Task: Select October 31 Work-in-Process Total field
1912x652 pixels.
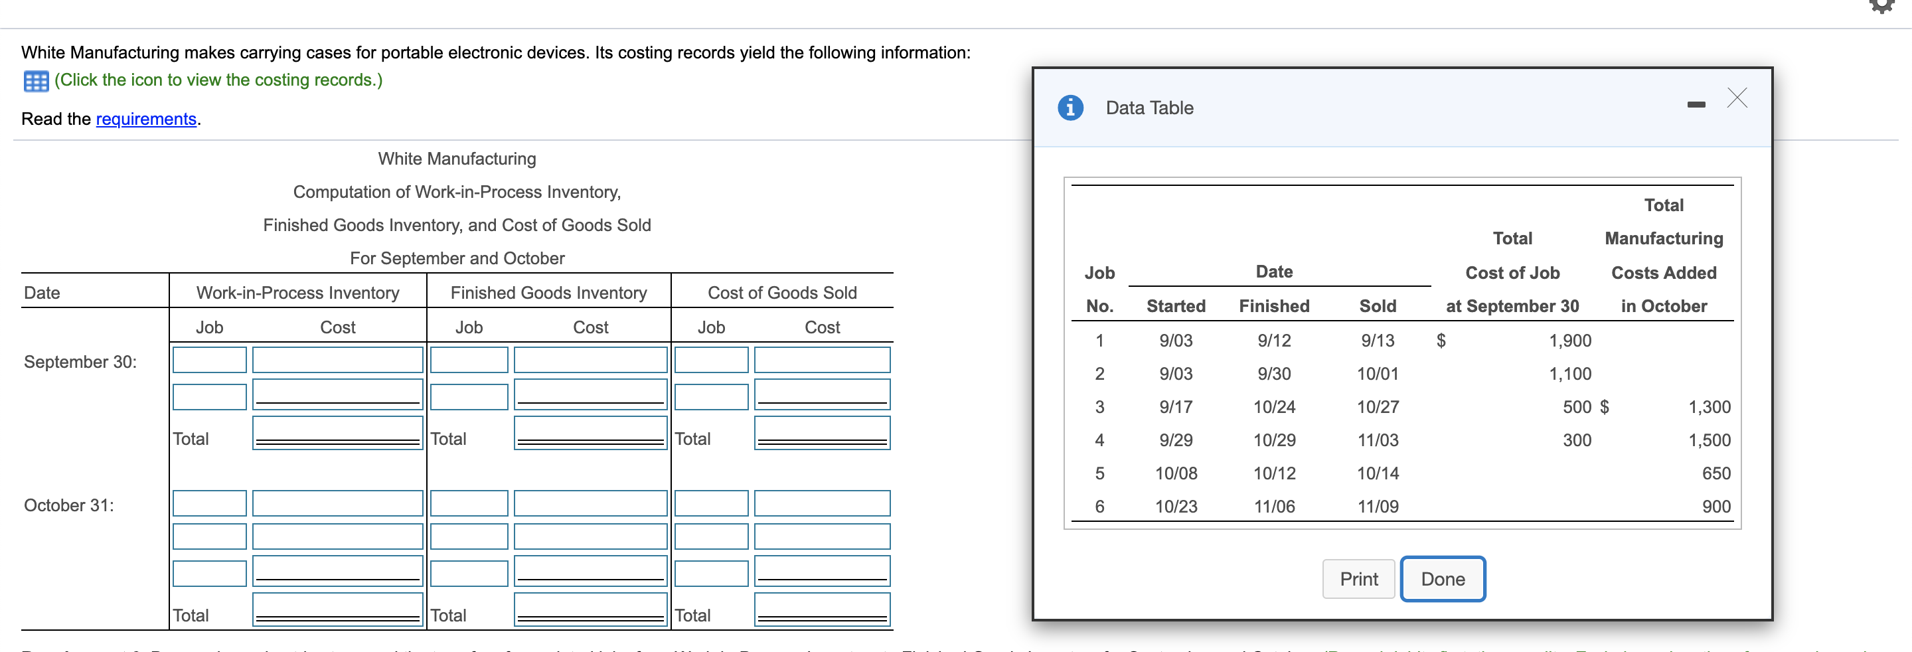Action: pyautogui.click(x=338, y=609)
